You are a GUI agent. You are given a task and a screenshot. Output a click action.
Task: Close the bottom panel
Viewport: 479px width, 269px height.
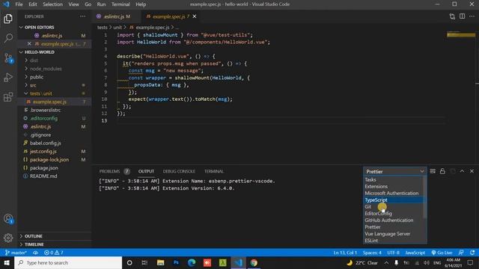tap(472, 171)
